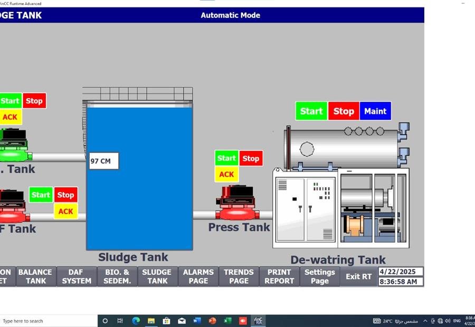Click the 'Sludge Tank' label
This screenshot has height=327, width=475.
134,257
